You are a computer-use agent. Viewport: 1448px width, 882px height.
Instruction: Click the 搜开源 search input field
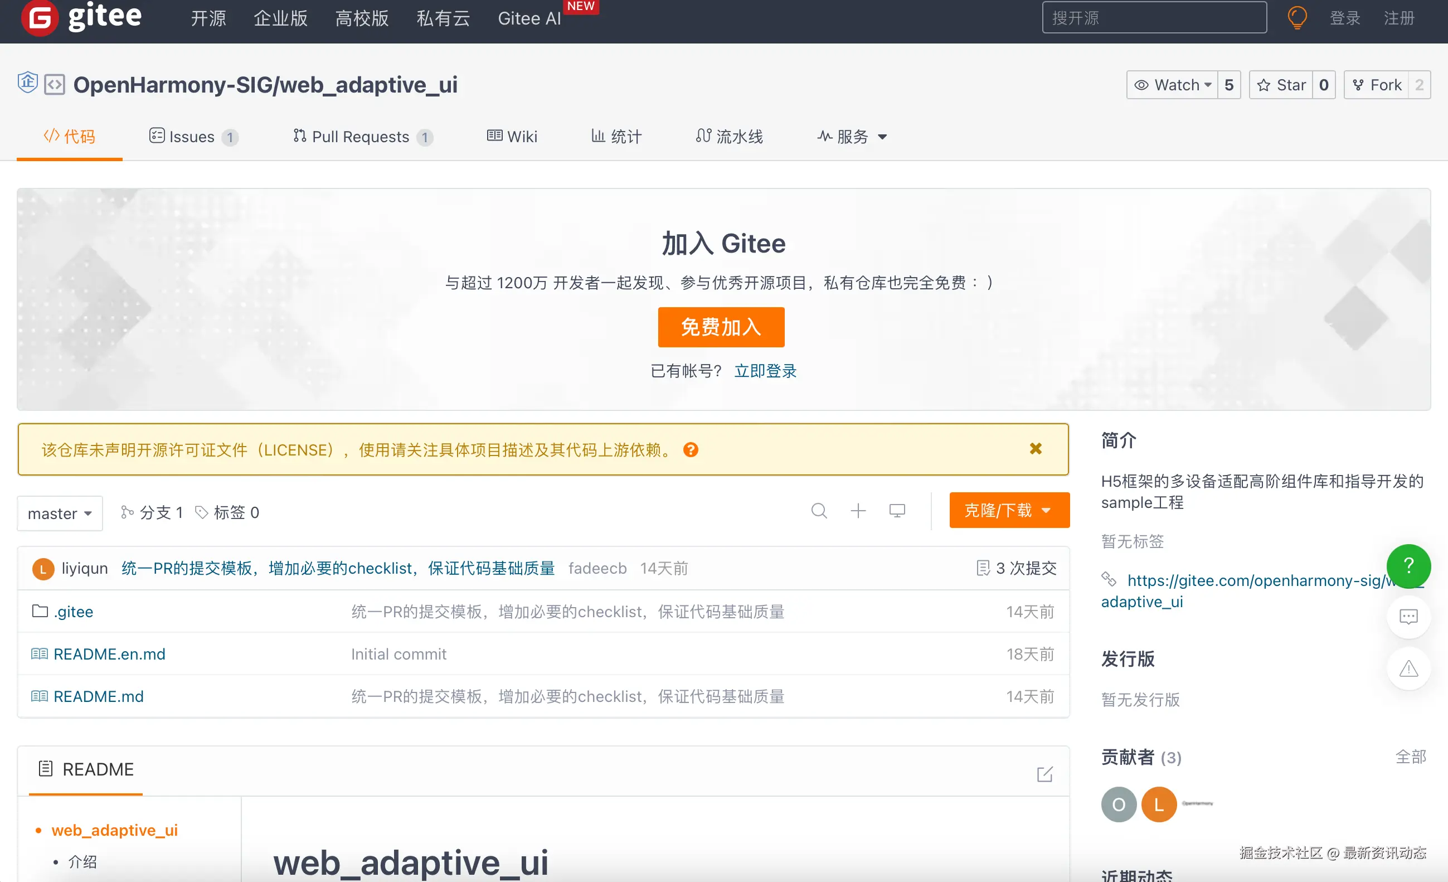pos(1153,18)
